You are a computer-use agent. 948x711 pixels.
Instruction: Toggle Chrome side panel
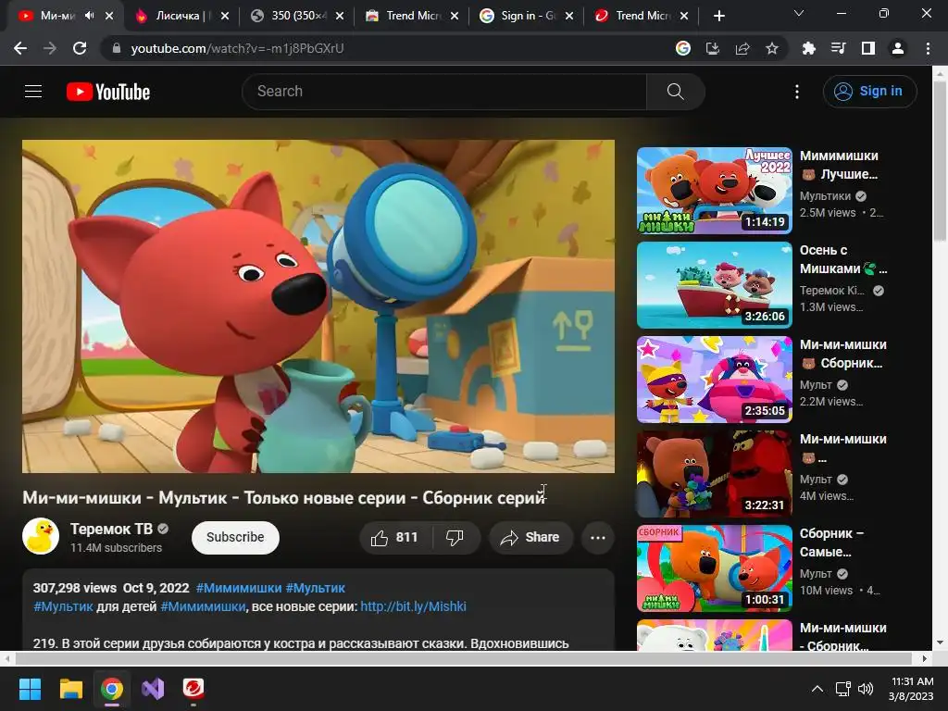tap(868, 48)
